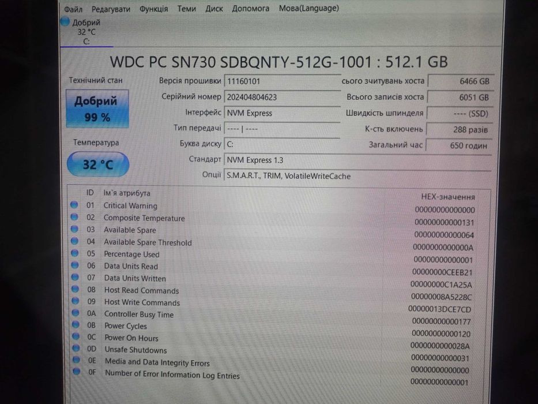Click the total host reads value 6466 GB

pyautogui.click(x=461, y=81)
